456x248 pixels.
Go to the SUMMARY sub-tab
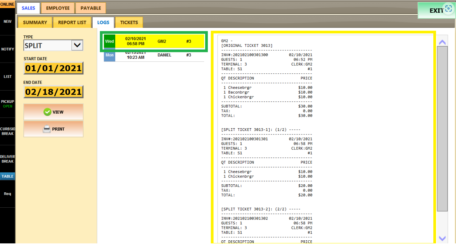[35, 22]
